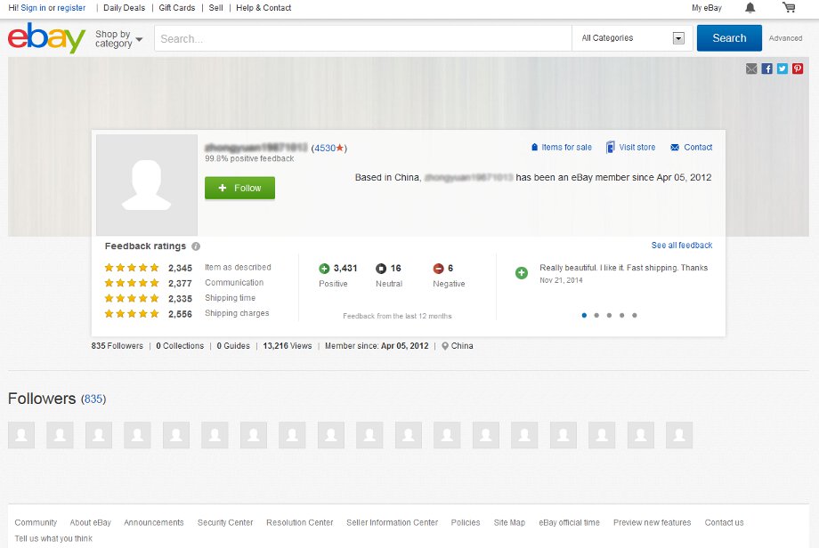Open the shopping cart icon
Viewport: 819px width, 548px height.
click(x=789, y=7)
